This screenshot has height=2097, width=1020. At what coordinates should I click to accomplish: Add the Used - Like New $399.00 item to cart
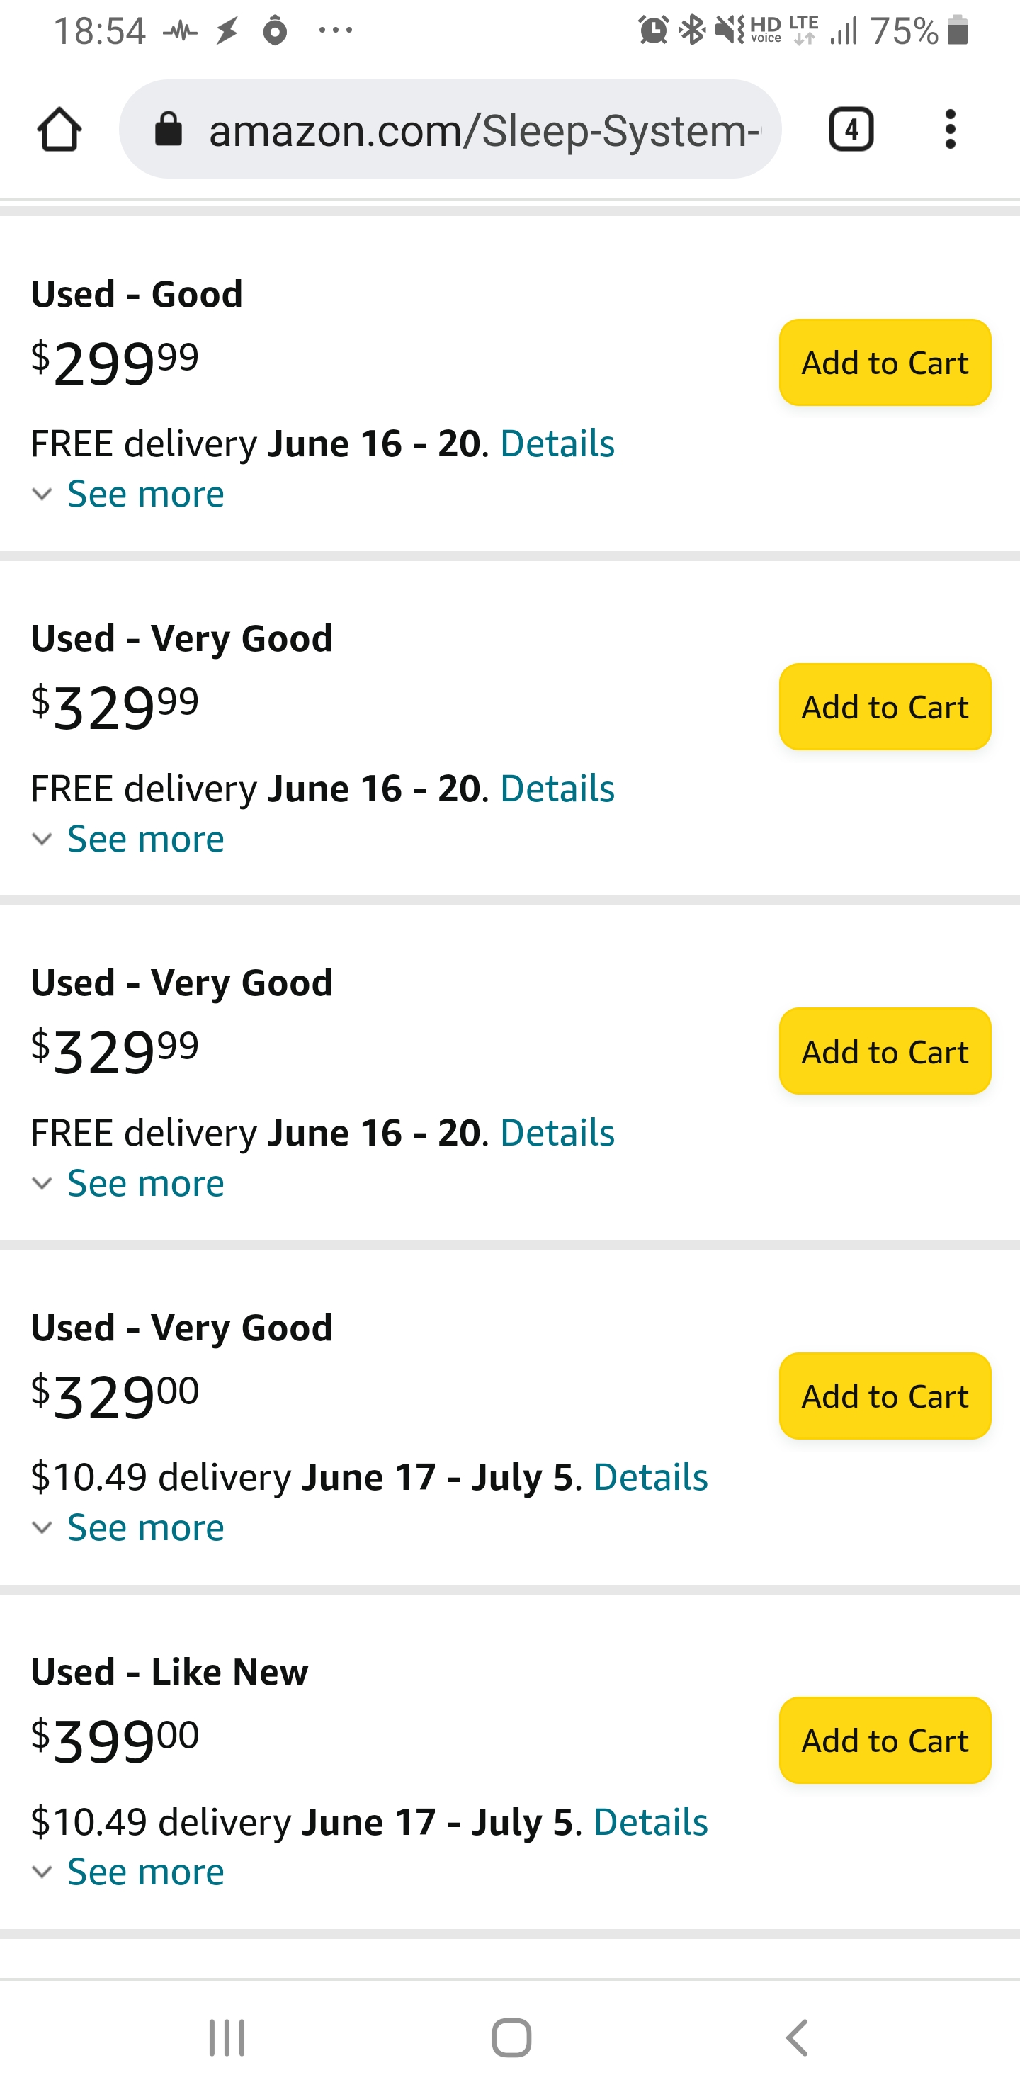(x=884, y=1741)
